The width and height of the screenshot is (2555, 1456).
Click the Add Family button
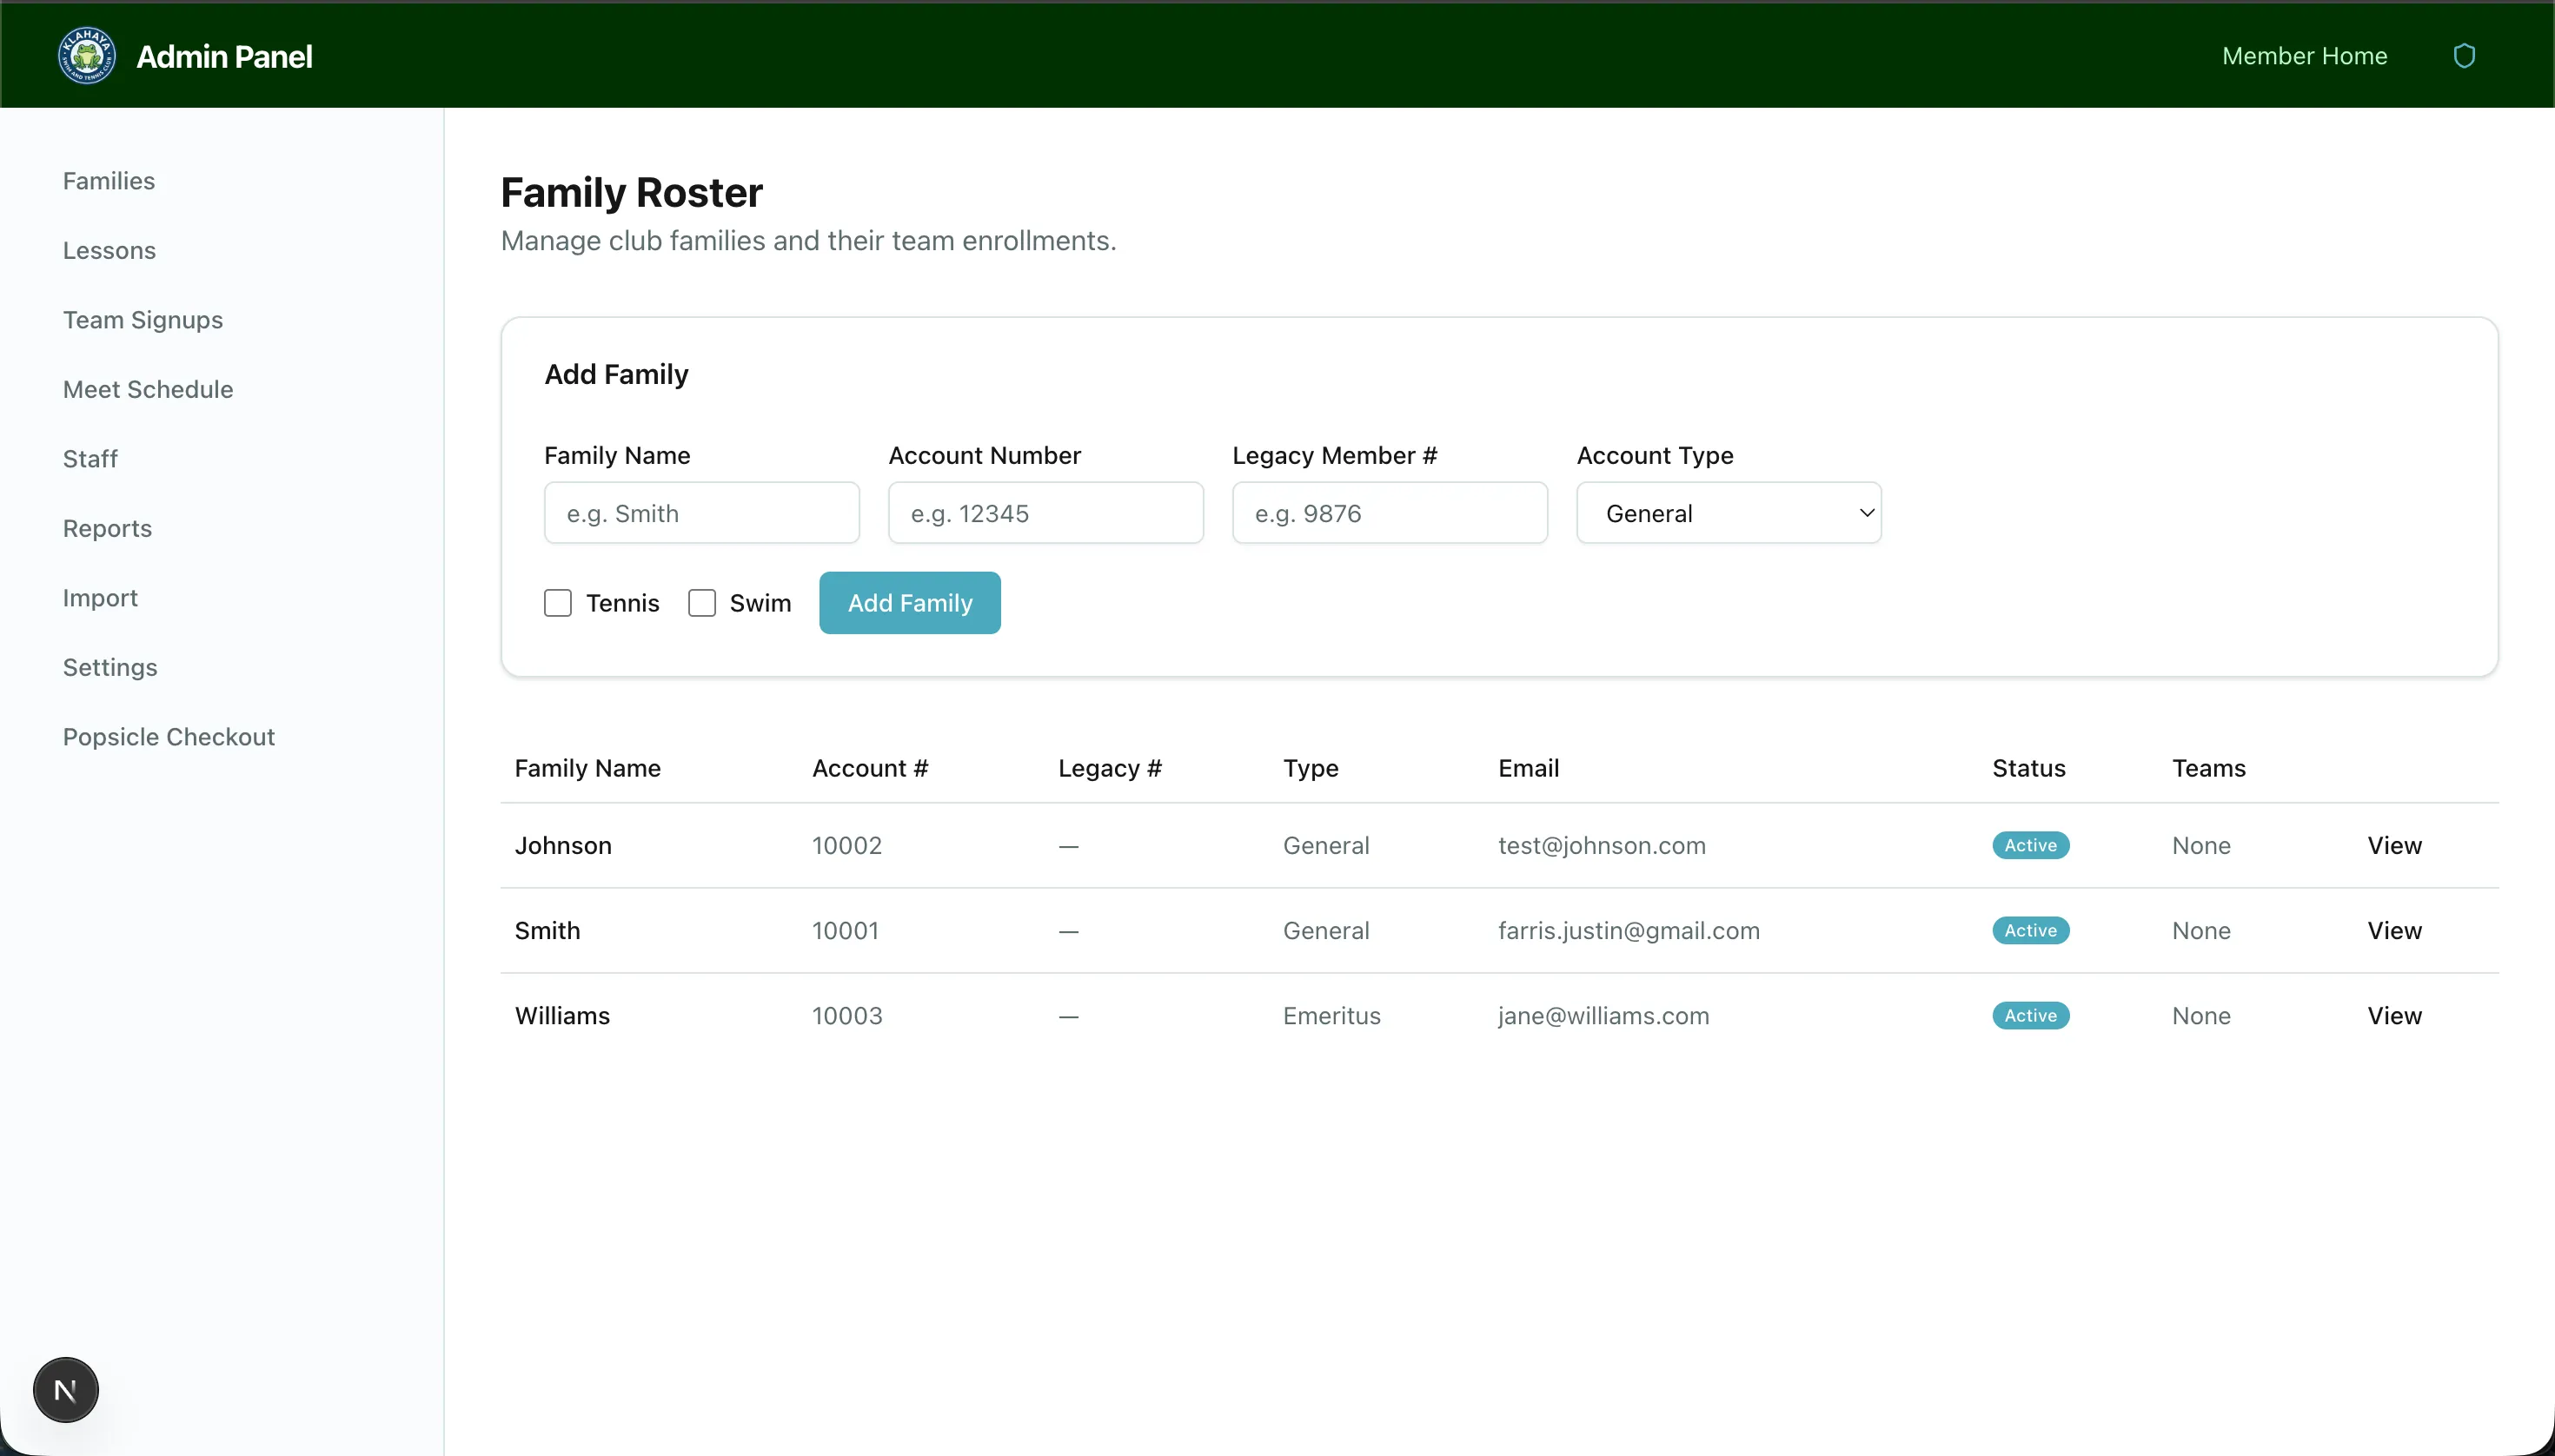(x=909, y=602)
